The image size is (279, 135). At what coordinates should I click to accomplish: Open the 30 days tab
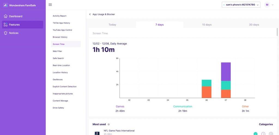pos(254,25)
